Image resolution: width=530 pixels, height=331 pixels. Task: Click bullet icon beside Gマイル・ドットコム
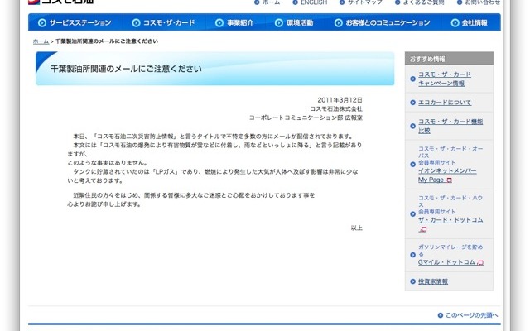point(412,255)
